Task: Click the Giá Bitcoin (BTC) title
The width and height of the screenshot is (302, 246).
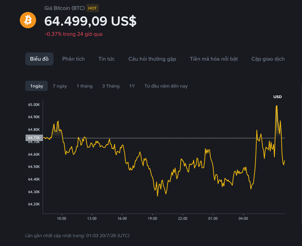Action: [x=64, y=8]
